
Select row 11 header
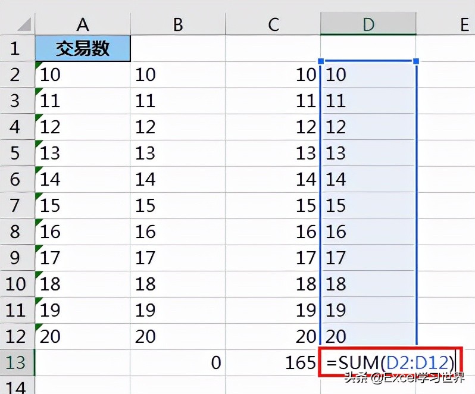pyautogui.click(x=17, y=310)
